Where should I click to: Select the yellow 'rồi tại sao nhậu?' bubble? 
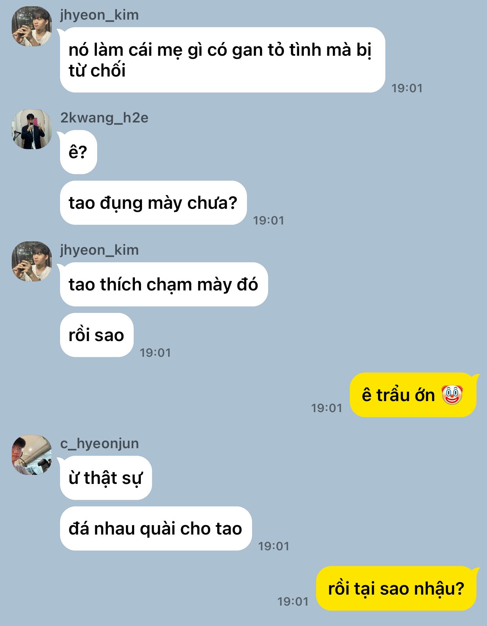click(x=396, y=588)
